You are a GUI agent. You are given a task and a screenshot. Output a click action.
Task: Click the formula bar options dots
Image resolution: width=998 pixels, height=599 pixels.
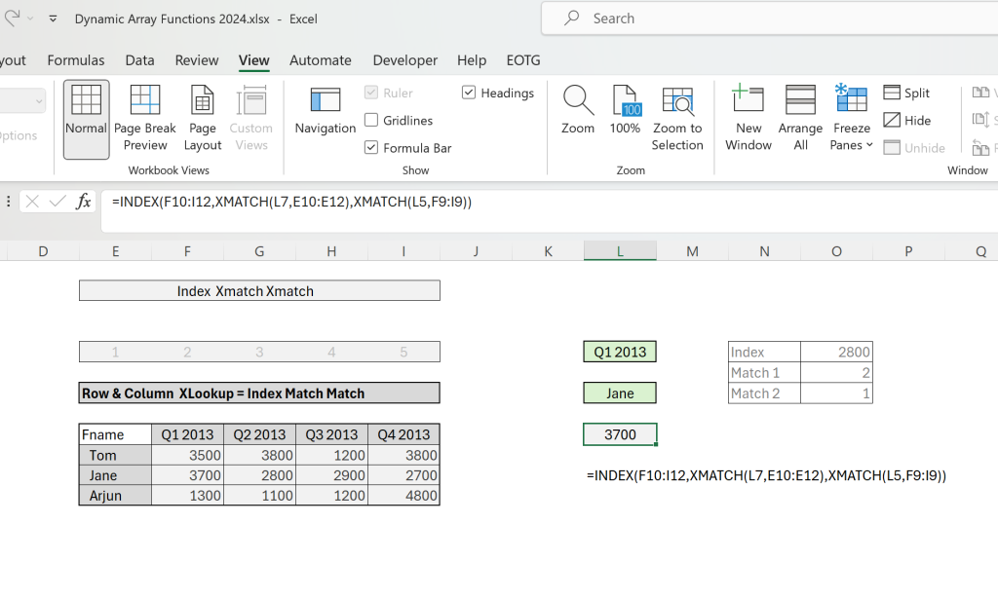(x=8, y=202)
